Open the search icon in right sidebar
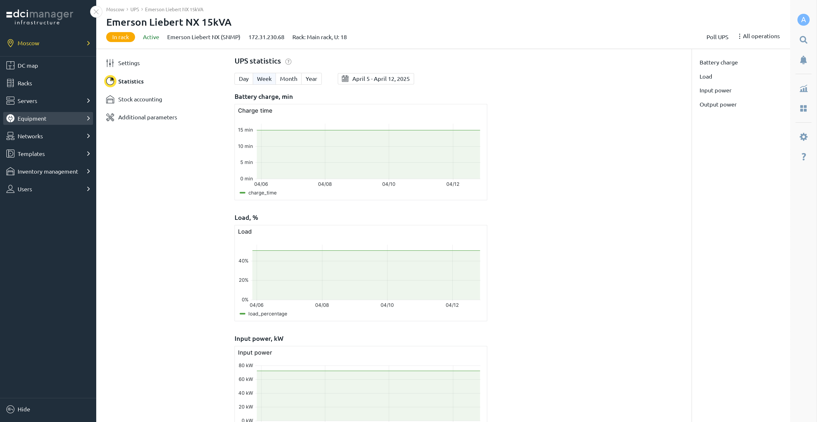 pyautogui.click(x=803, y=40)
